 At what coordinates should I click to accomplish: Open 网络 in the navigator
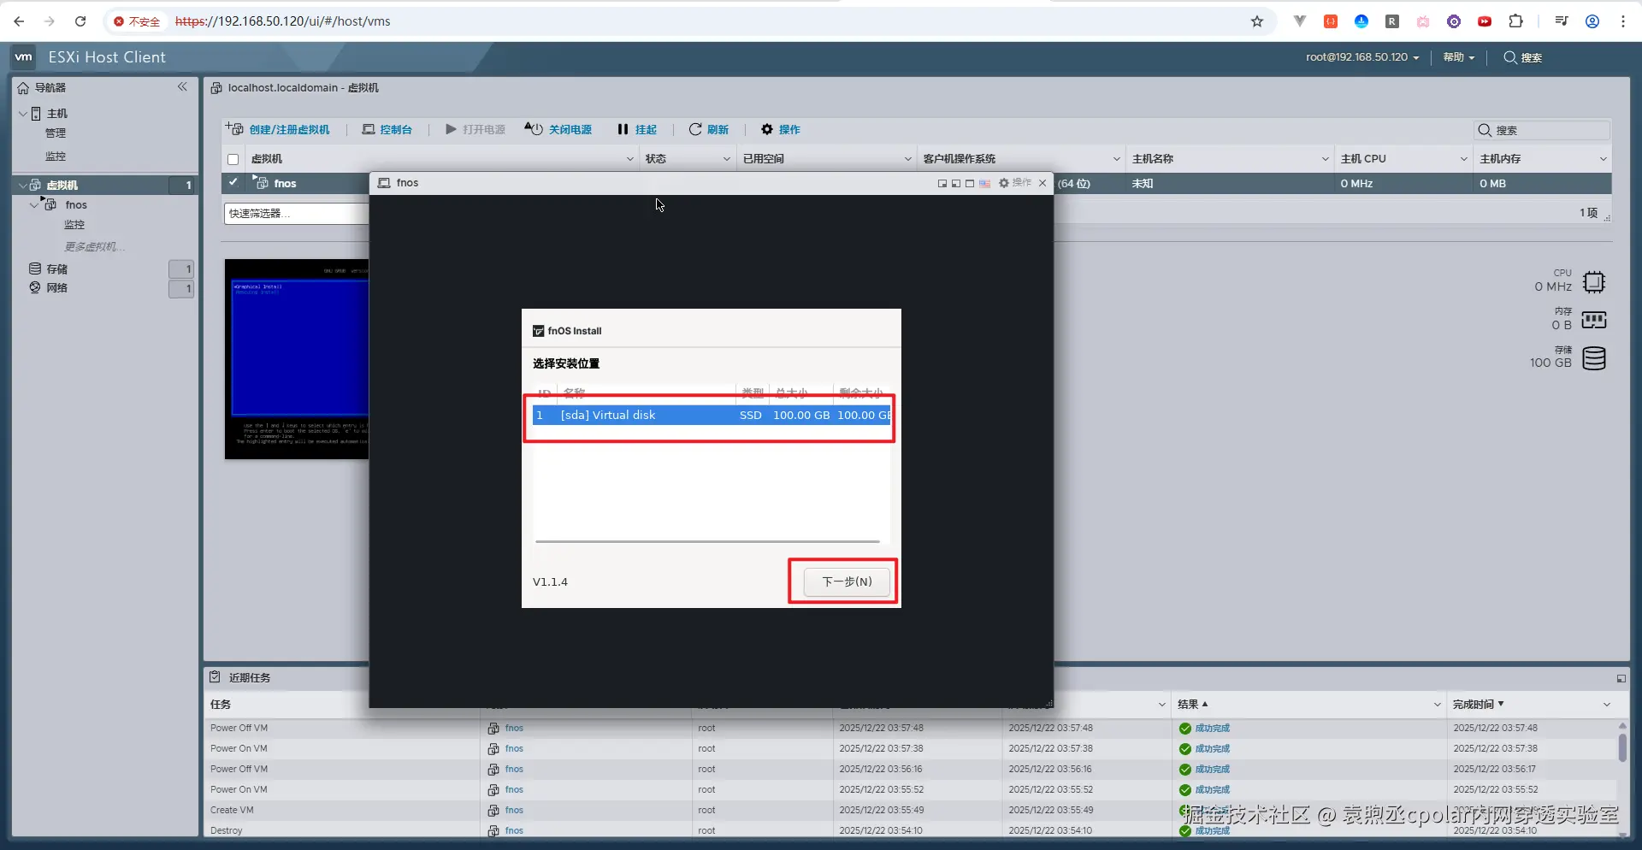(x=57, y=288)
